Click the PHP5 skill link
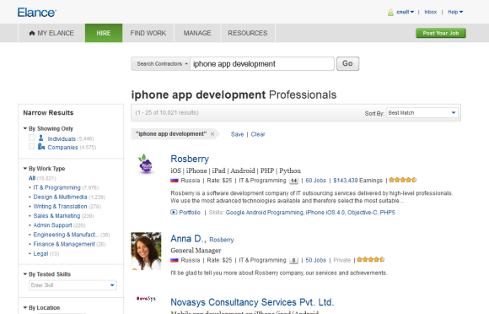This screenshot has height=314, width=489. click(x=387, y=213)
